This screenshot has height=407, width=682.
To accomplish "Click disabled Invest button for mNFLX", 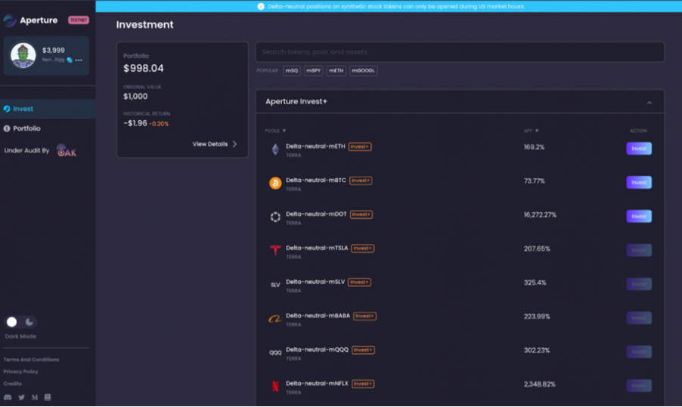I will [x=639, y=386].
